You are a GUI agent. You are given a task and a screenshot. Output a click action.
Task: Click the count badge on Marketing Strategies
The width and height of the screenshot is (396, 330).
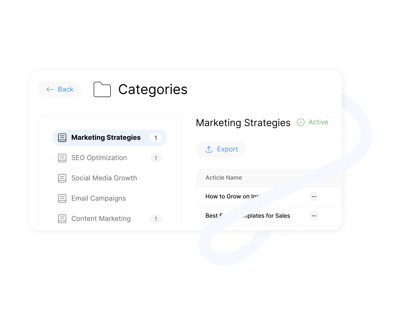click(156, 138)
